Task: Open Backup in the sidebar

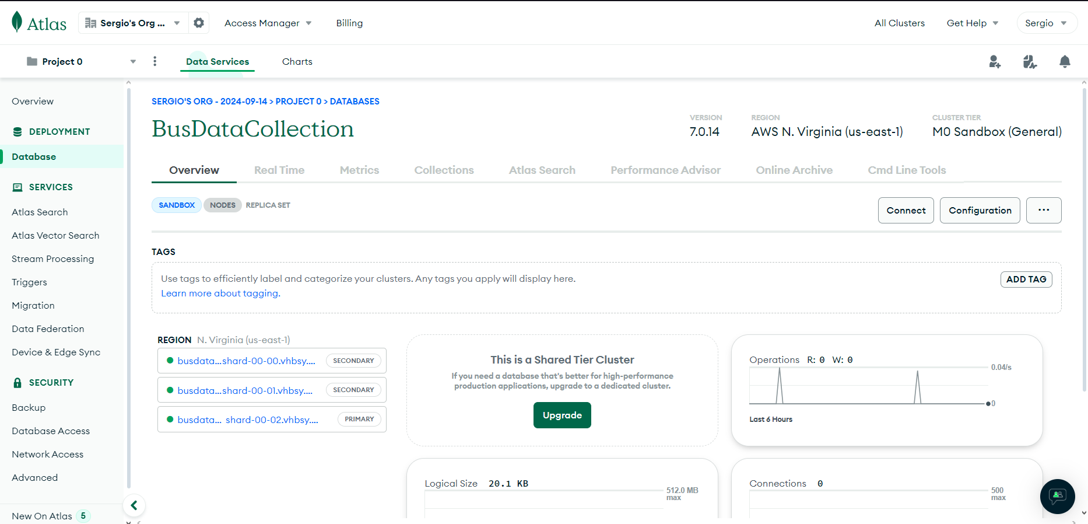Action: 29,407
